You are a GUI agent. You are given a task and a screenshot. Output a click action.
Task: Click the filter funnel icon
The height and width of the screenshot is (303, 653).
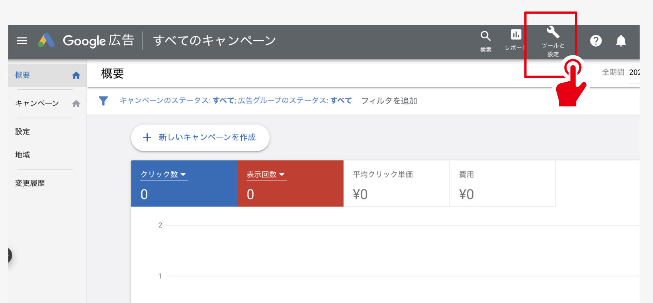click(x=104, y=101)
